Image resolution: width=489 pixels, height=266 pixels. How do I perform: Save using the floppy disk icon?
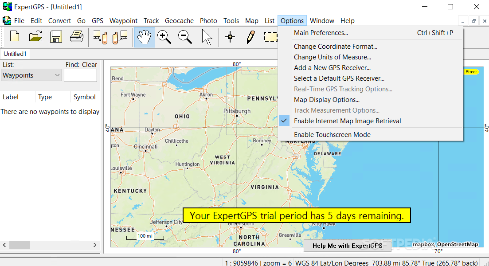click(56, 37)
